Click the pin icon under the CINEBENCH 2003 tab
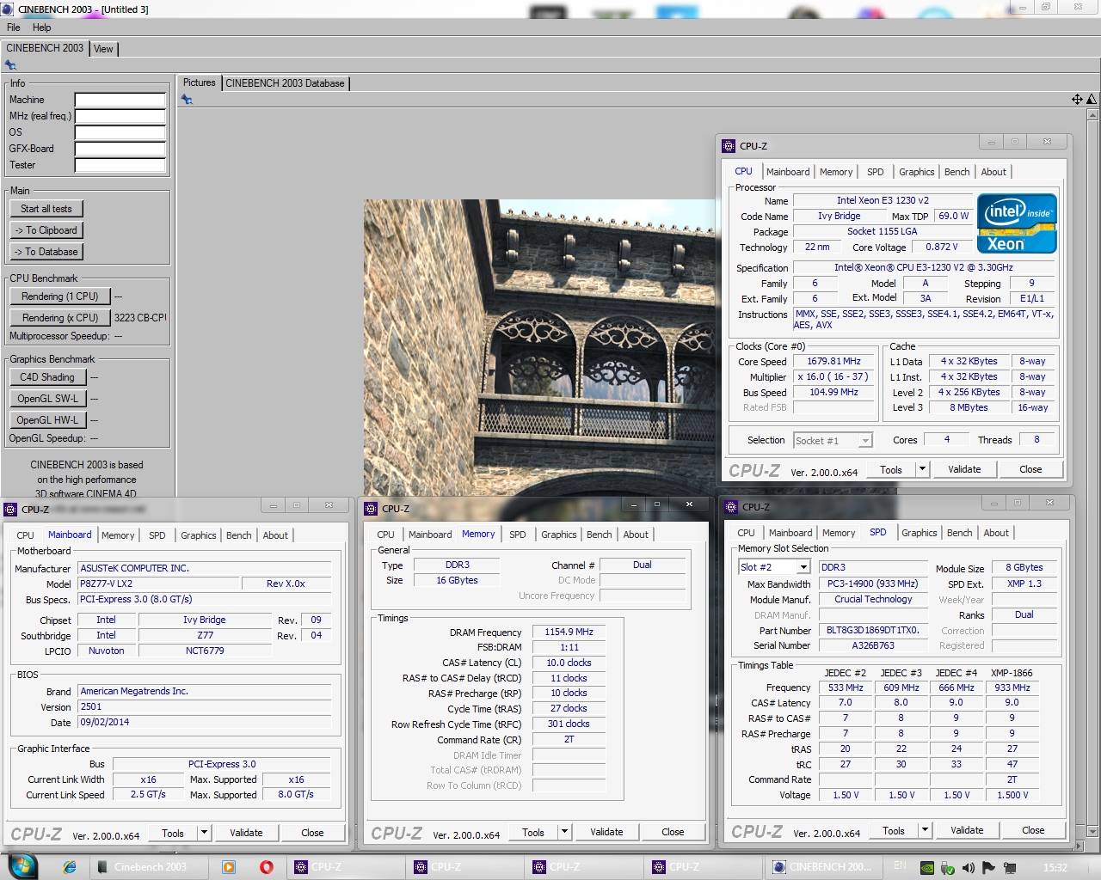The width and height of the screenshot is (1101, 880). tap(10, 65)
